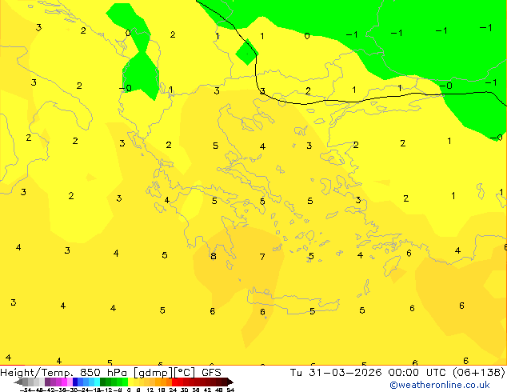Click the '0' label under the legend

tap(129, 390)
